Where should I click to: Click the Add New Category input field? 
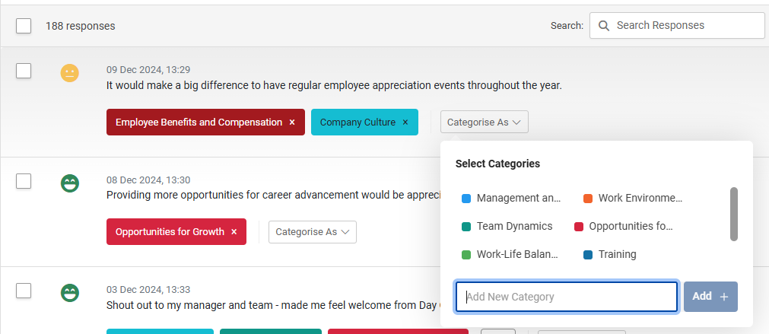point(567,297)
